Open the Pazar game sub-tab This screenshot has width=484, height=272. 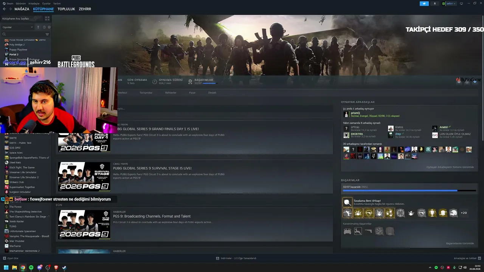(x=192, y=93)
